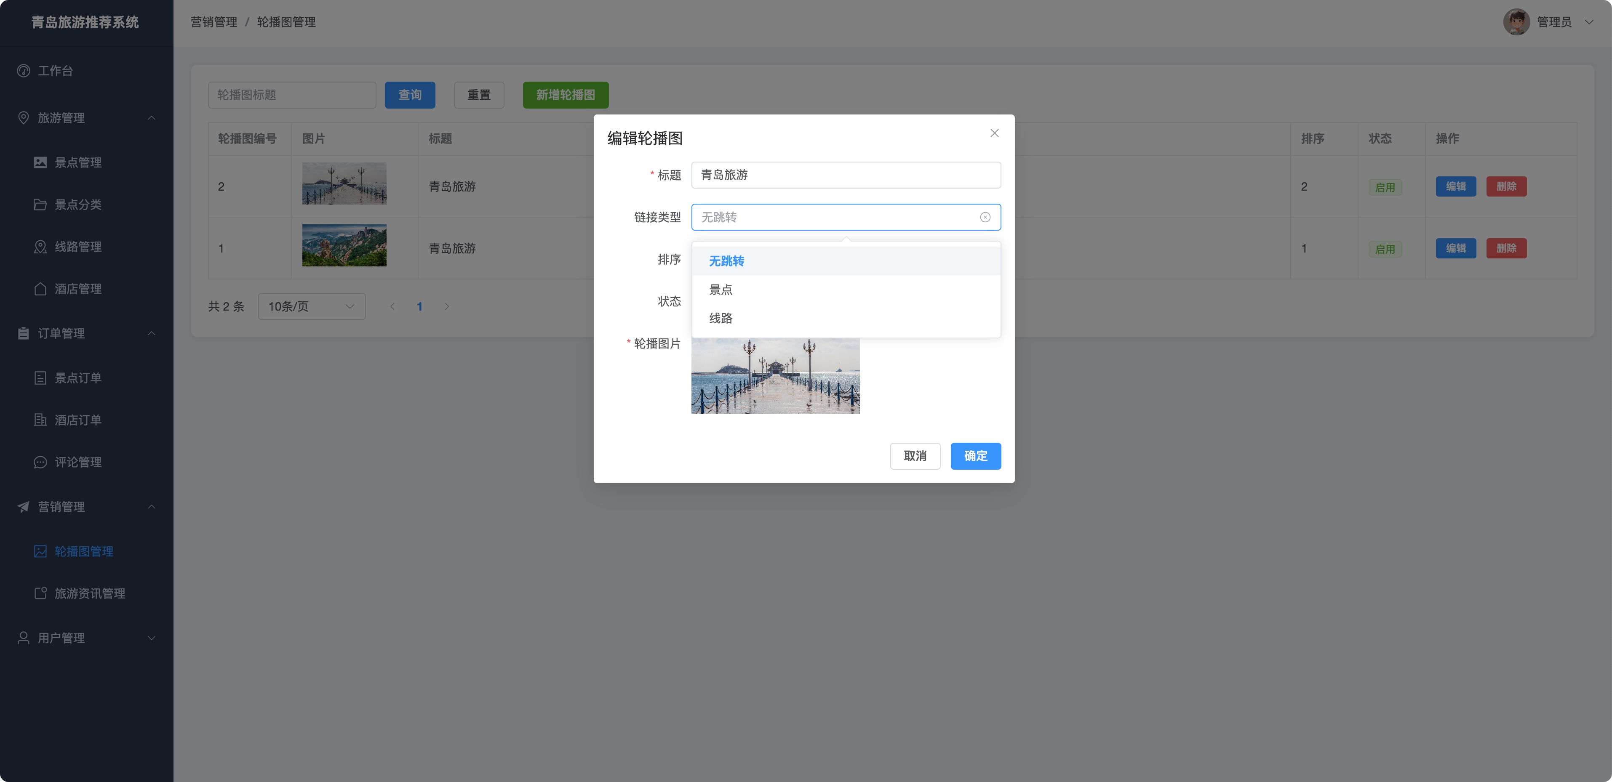Viewport: 1612px width, 782px height.
Task: Click the 重置 reset button
Action: (479, 95)
